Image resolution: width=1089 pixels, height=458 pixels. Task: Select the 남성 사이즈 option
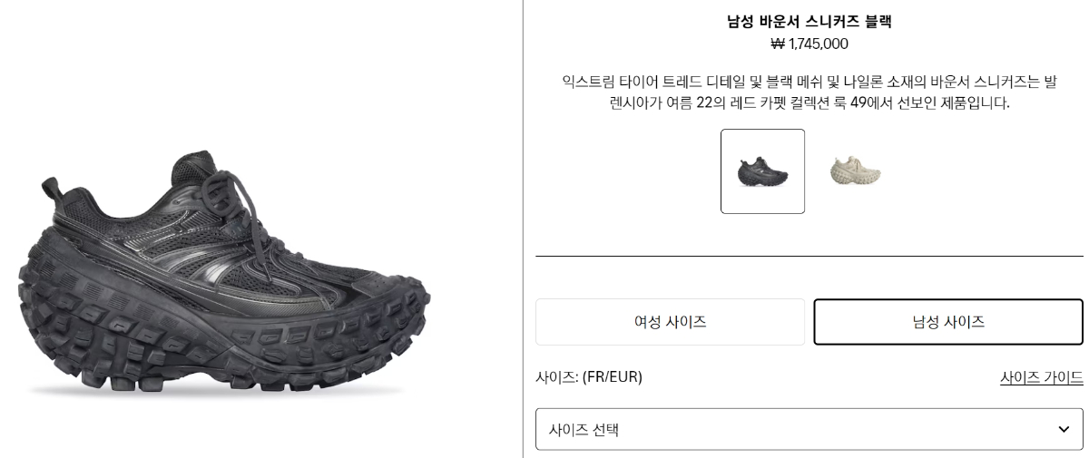coord(948,322)
